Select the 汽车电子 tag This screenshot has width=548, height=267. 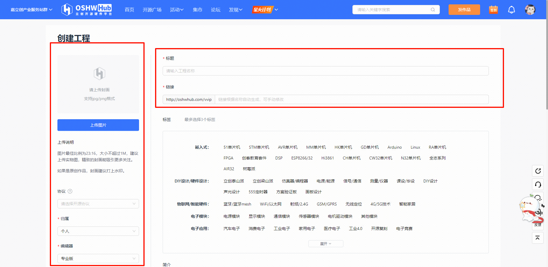[232, 229]
